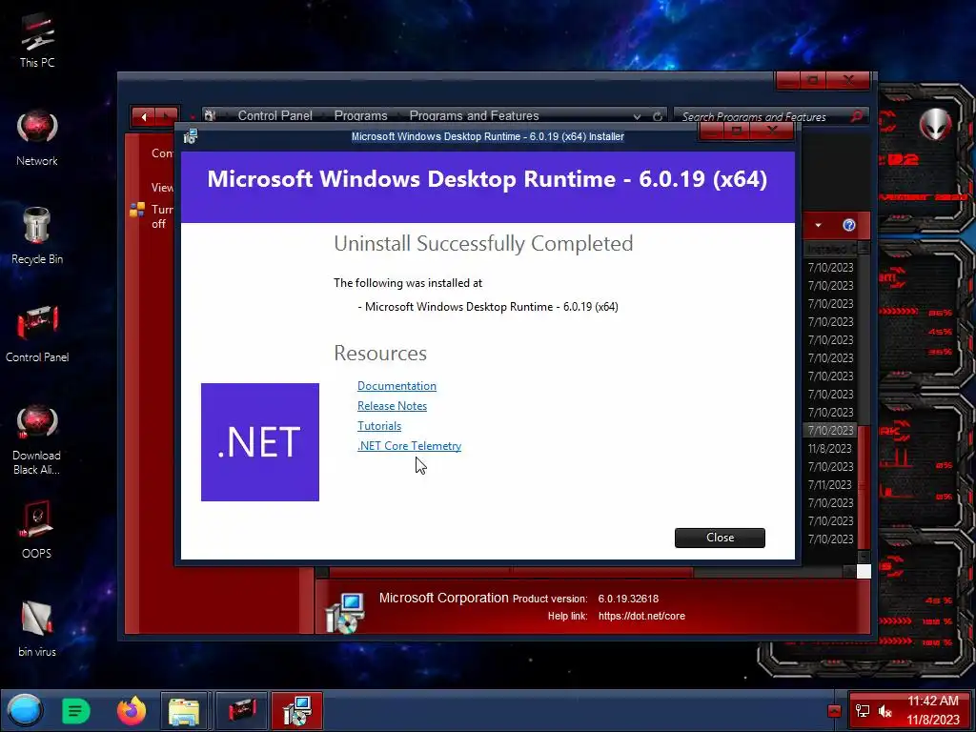The height and width of the screenshot is (732, 976).
Task: Click the refresh icon in the address bar
Action: 657,116
